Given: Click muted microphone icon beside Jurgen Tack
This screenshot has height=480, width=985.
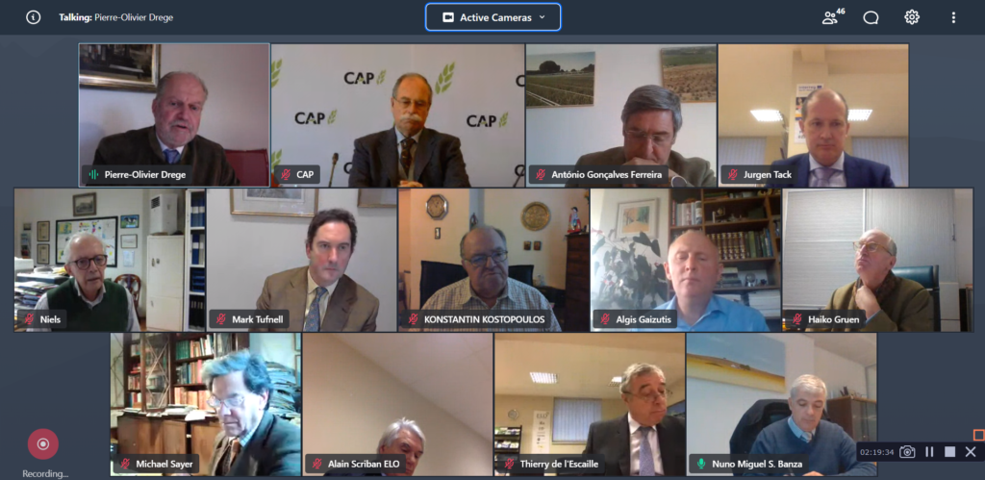Looking at the screenshot, I should [x=732, y=175].
